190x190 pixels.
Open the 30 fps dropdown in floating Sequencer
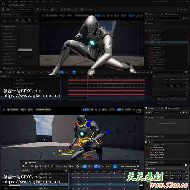[106, 166]
